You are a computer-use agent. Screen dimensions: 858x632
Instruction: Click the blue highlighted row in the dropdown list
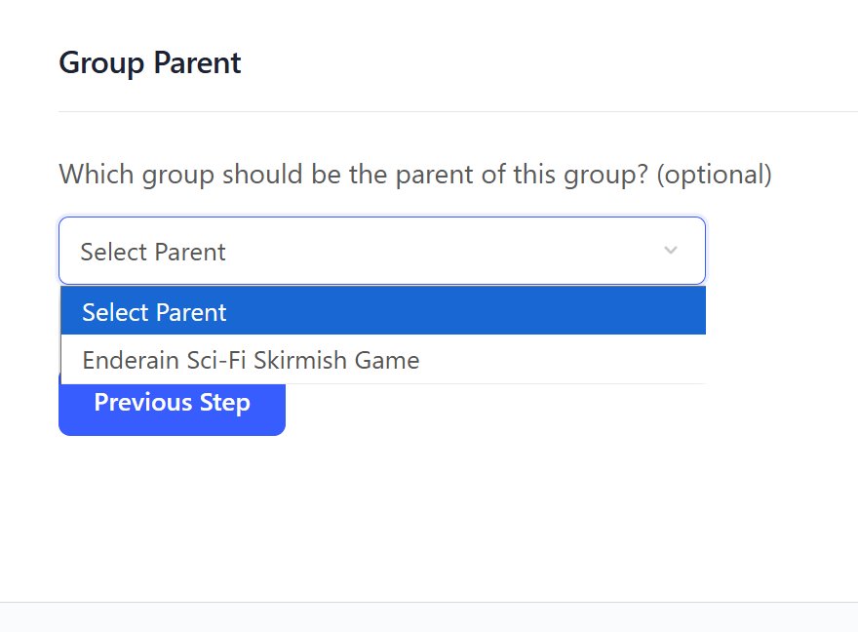coord(382,312)
